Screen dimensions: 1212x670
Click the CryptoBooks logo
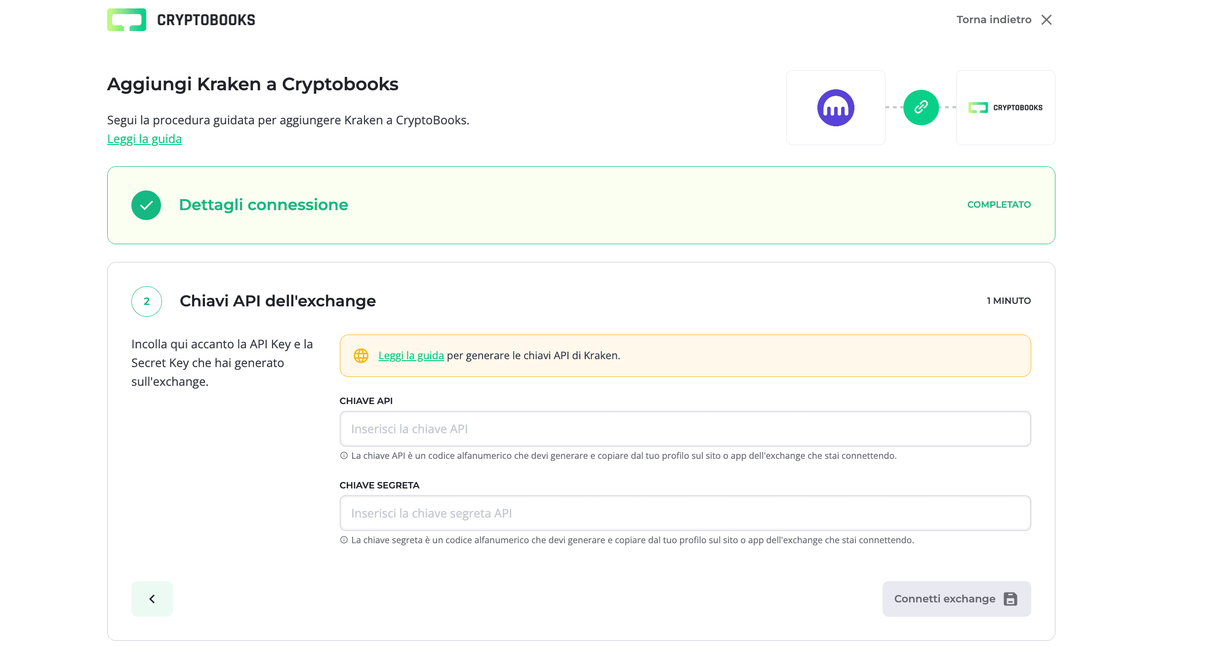point(181,19)
